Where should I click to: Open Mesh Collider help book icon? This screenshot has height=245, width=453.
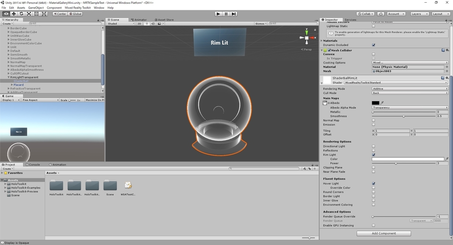coord(443,50)
